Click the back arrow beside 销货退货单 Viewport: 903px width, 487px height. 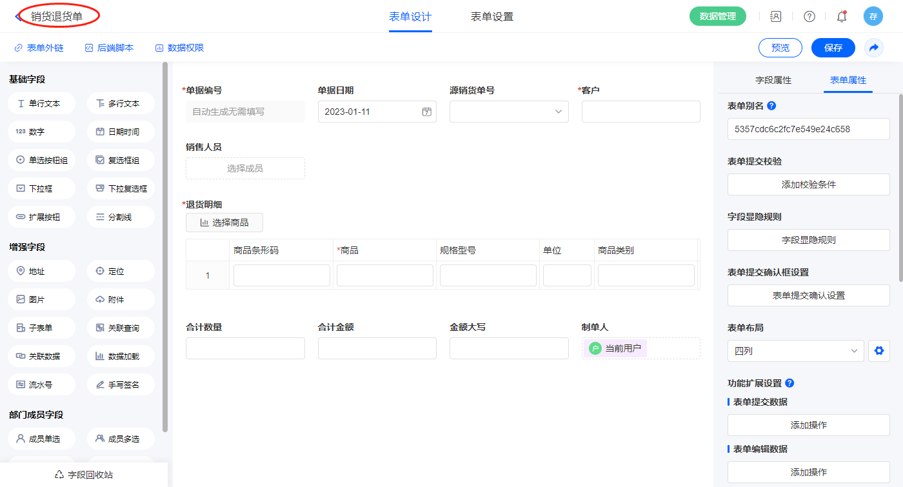17,16
